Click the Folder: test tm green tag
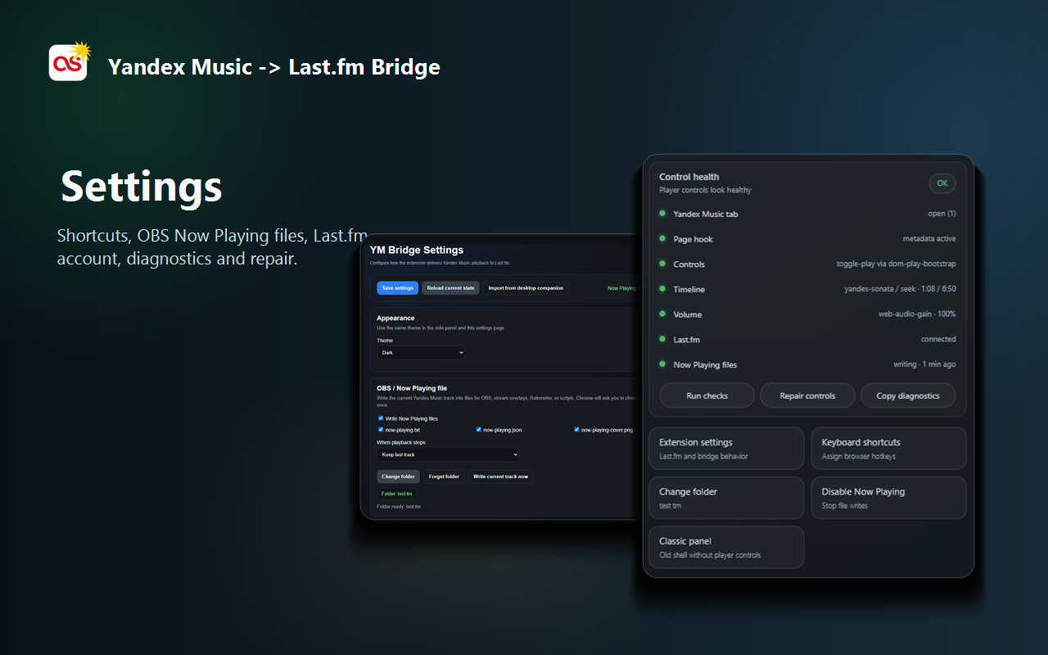This screenshot has height=655, width=1048. coord(397,494)
